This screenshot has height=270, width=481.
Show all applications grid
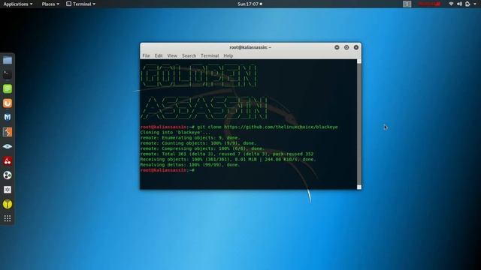[x=8, y=218]
